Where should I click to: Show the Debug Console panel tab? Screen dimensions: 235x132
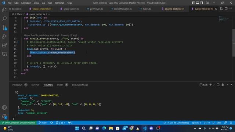coord(80,85)
